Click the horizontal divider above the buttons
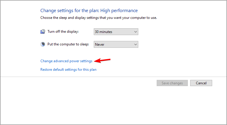227x125 pixels. [x=113, y=77]
